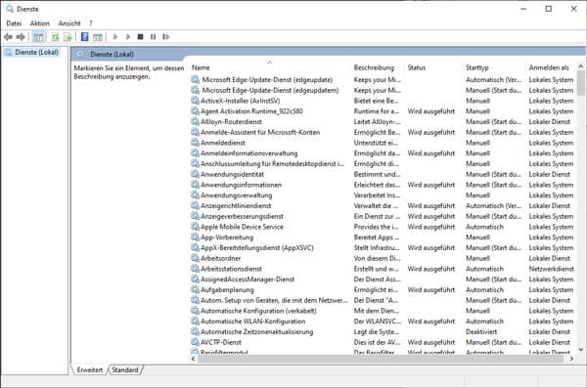Click the Export list toolbar icon
587x388 pixels.
pyautogui.click(x=68, y=37)
